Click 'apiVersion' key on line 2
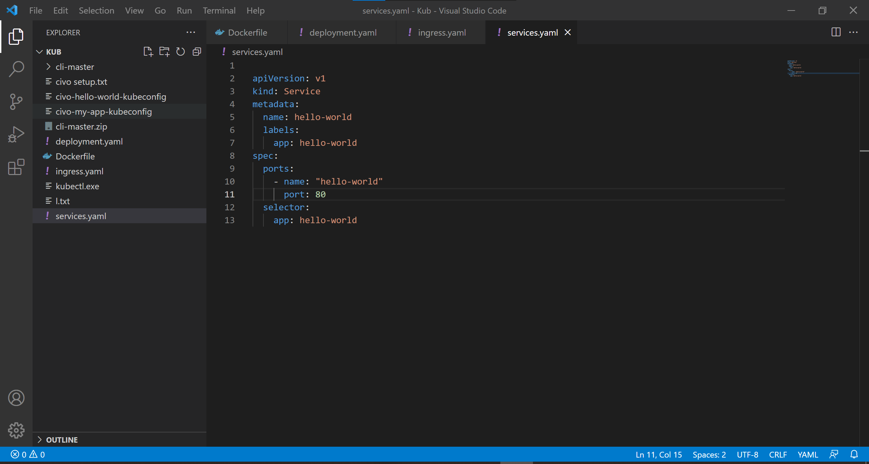Image resolution: width=869 pixels, height=464 pixels. 278,78
